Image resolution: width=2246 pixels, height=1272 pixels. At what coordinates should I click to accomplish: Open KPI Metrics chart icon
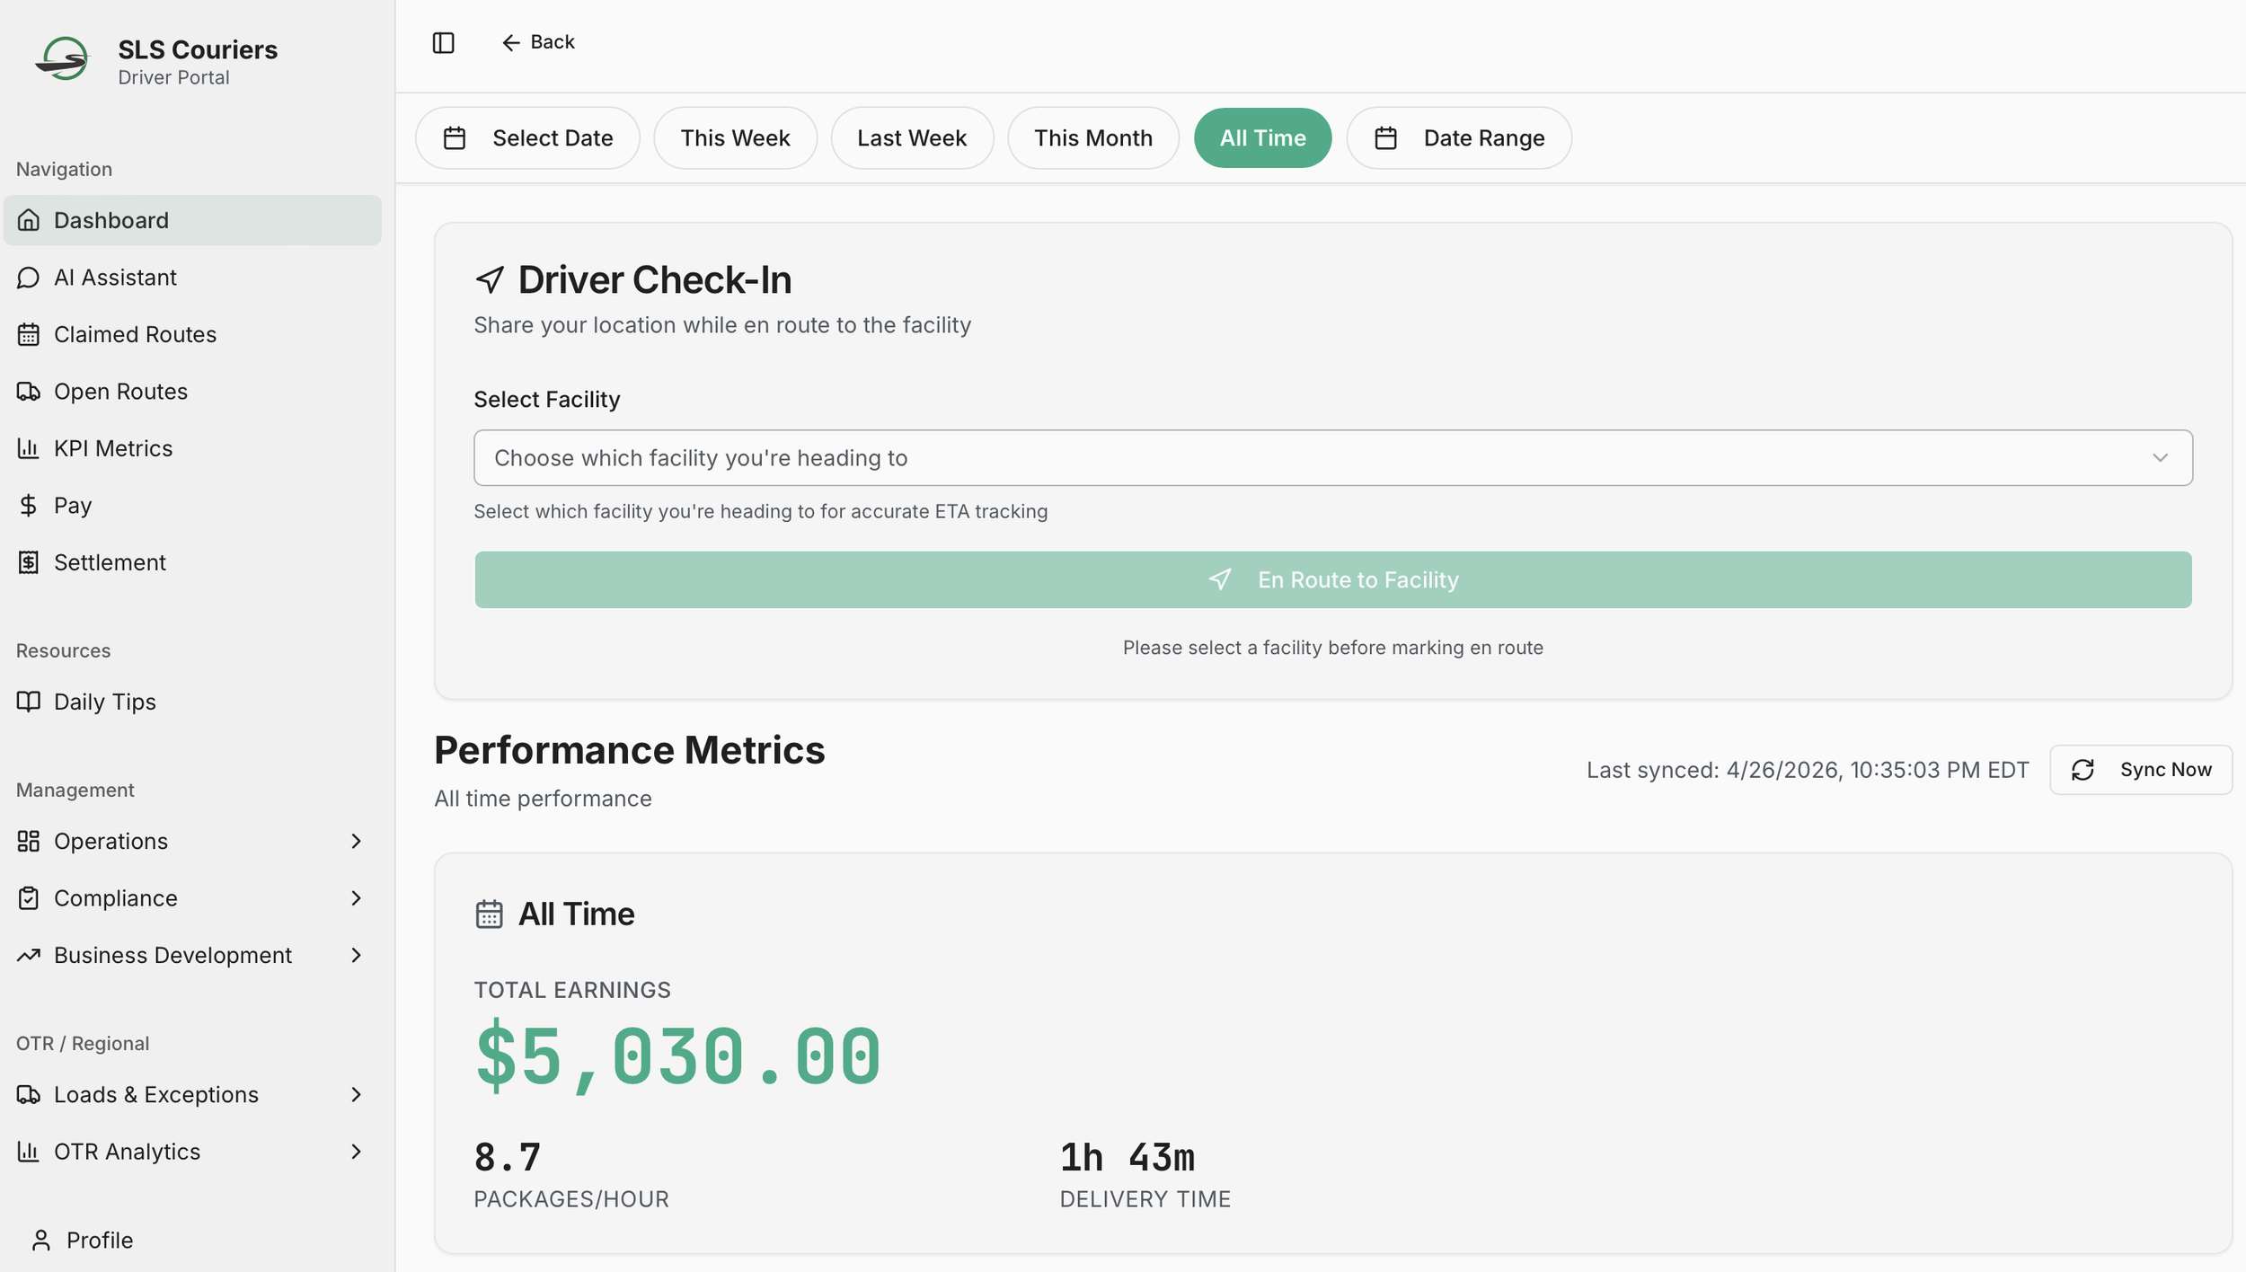[28, 448]
